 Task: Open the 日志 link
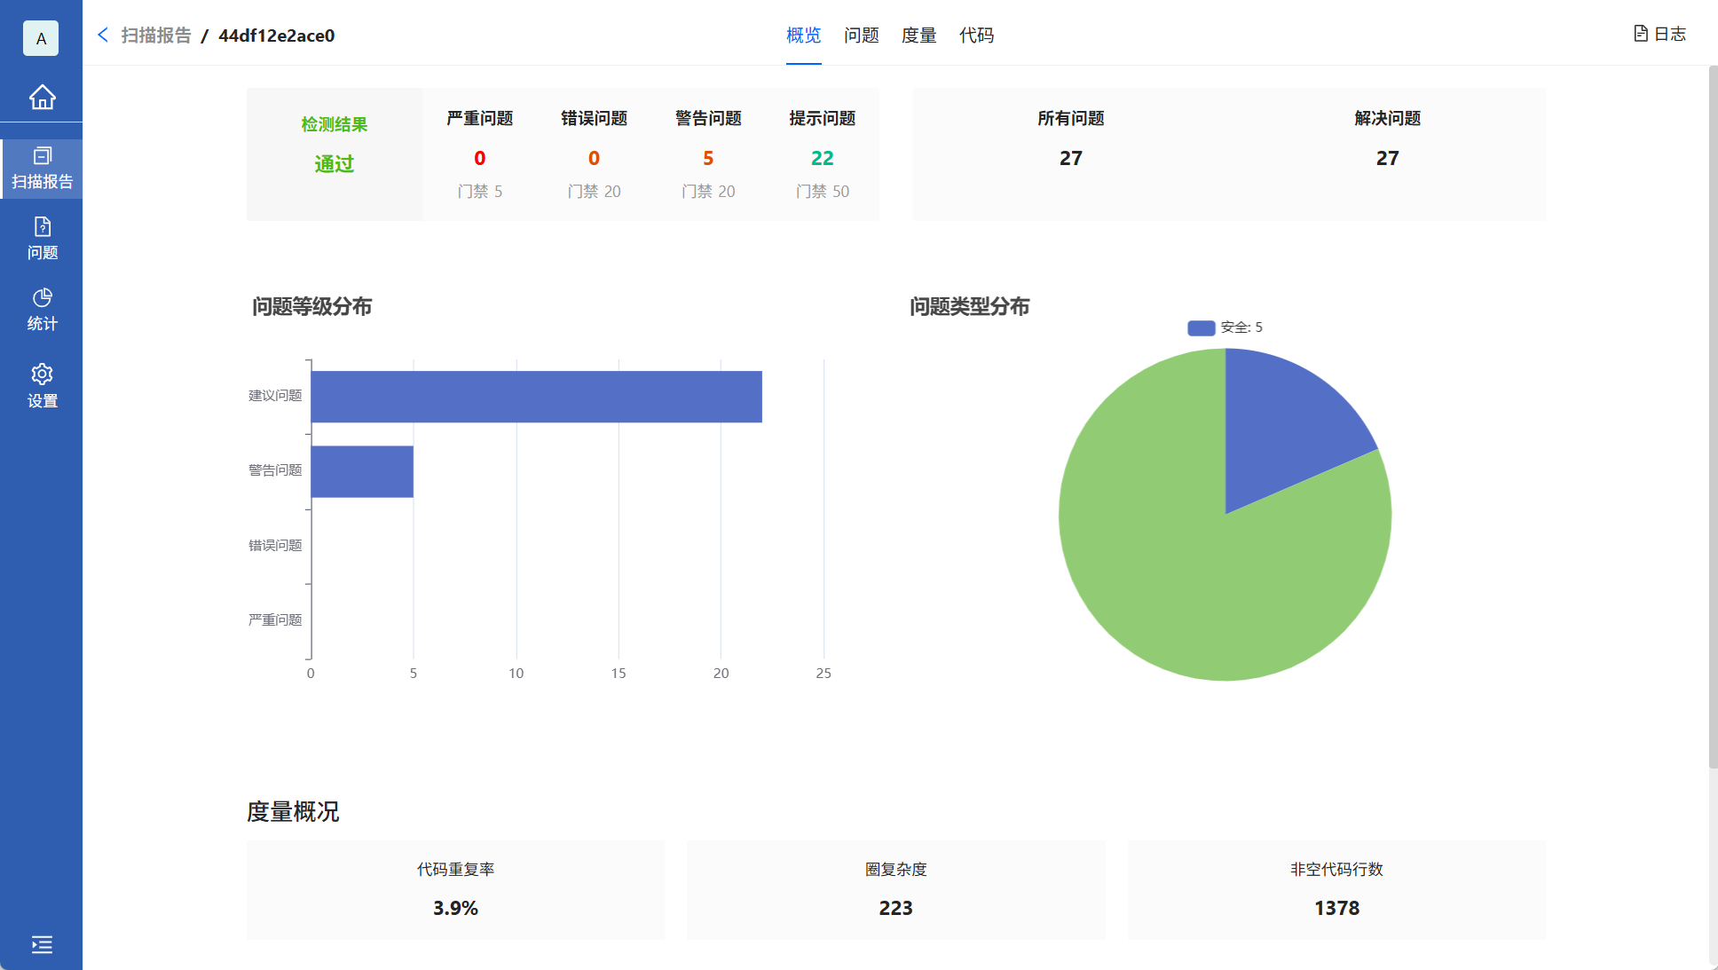(x=1668, y=33)
